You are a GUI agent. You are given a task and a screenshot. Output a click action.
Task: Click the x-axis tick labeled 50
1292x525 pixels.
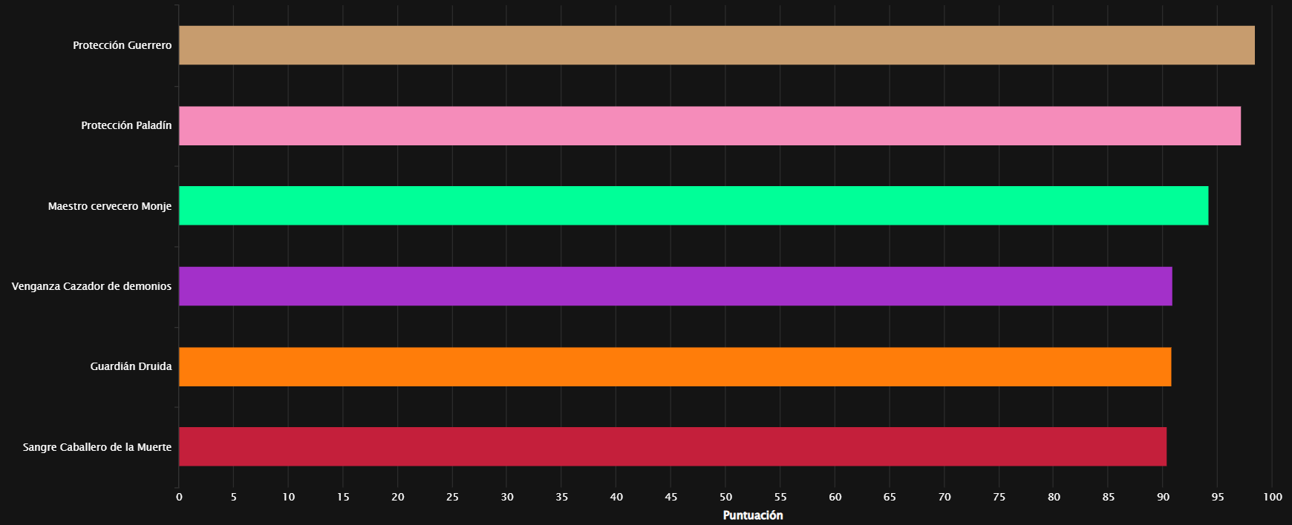click(725, 497)
